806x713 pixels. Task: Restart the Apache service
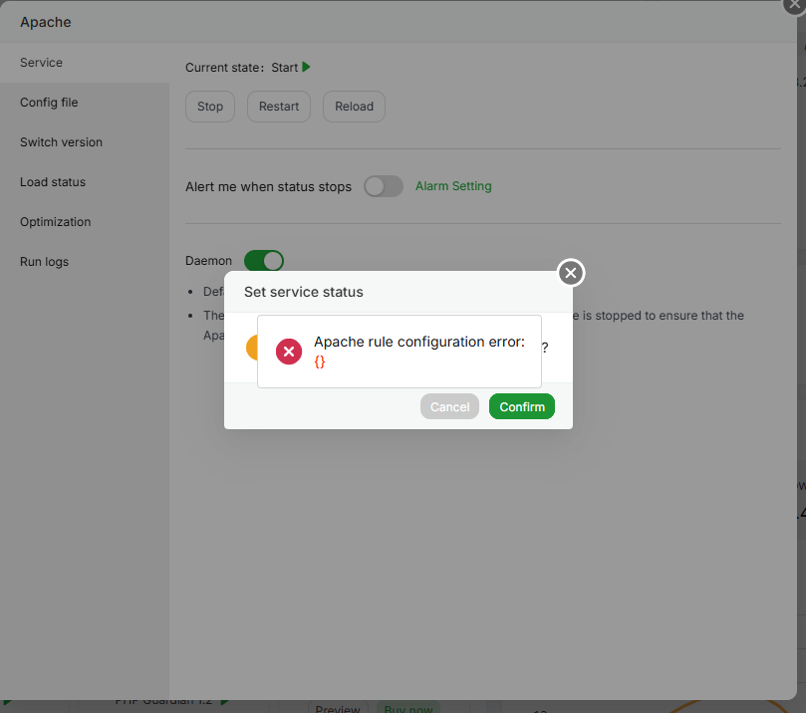[x=279, y=107]
